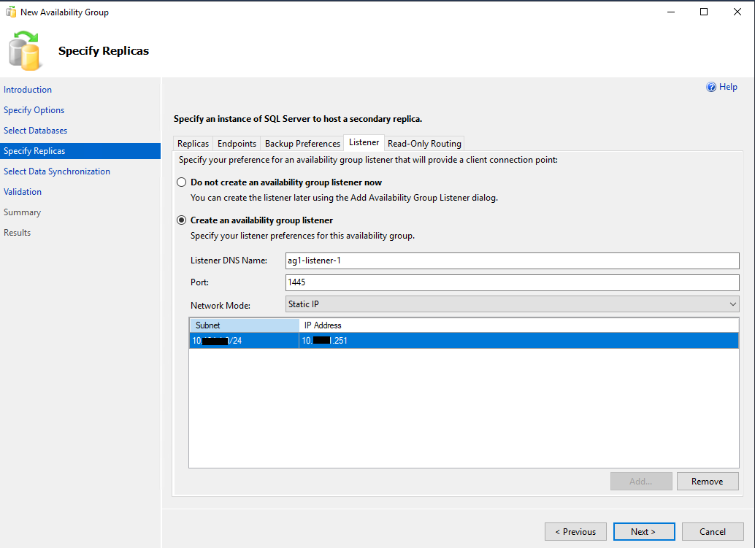Cancel the New Availability Group wizard
Image resolution: width=755 pixels, height=548 pixels.
[713, 532]
